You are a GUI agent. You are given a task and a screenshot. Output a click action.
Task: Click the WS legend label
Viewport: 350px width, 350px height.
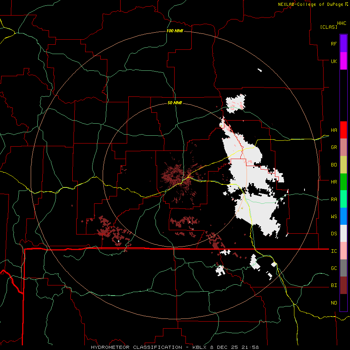(x=334, y=216)
